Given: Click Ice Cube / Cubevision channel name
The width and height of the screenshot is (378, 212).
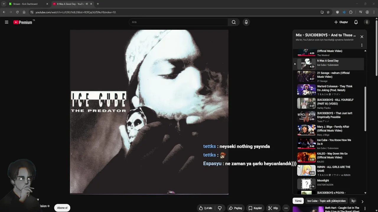Looking at the screenshot, I should pyautogui.click(x=328, y=65).
